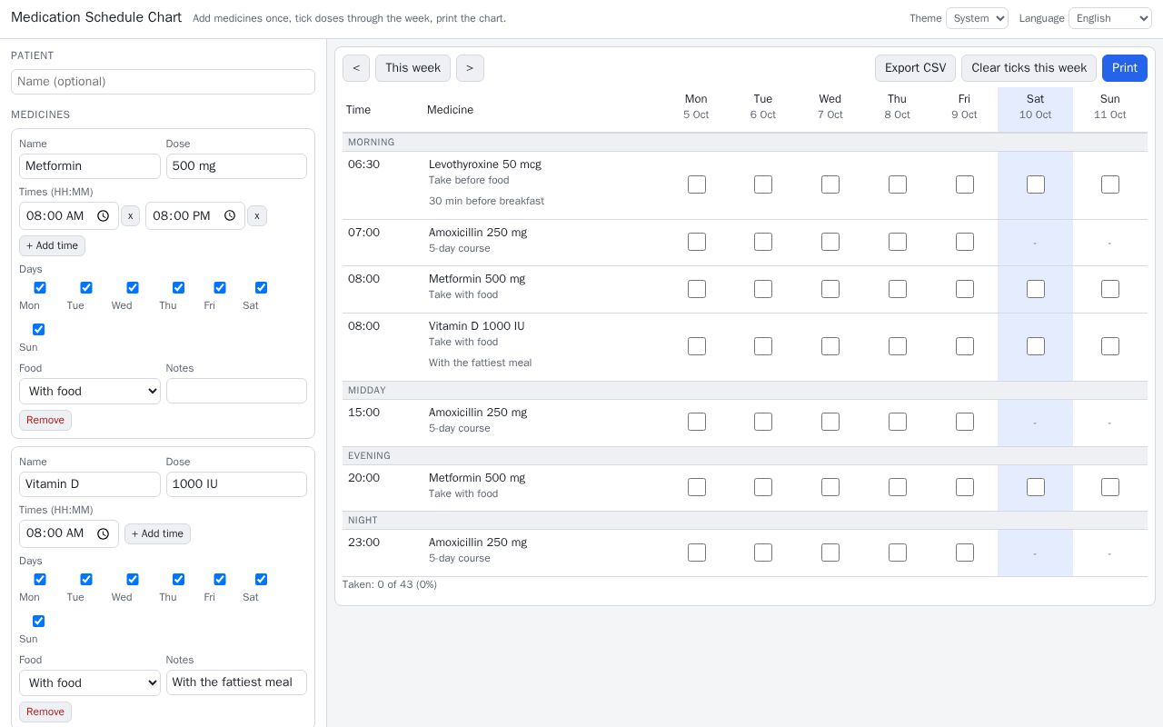
Task: Tick Levothyroxine 06:30 dose for Monday
Action: 697,184
